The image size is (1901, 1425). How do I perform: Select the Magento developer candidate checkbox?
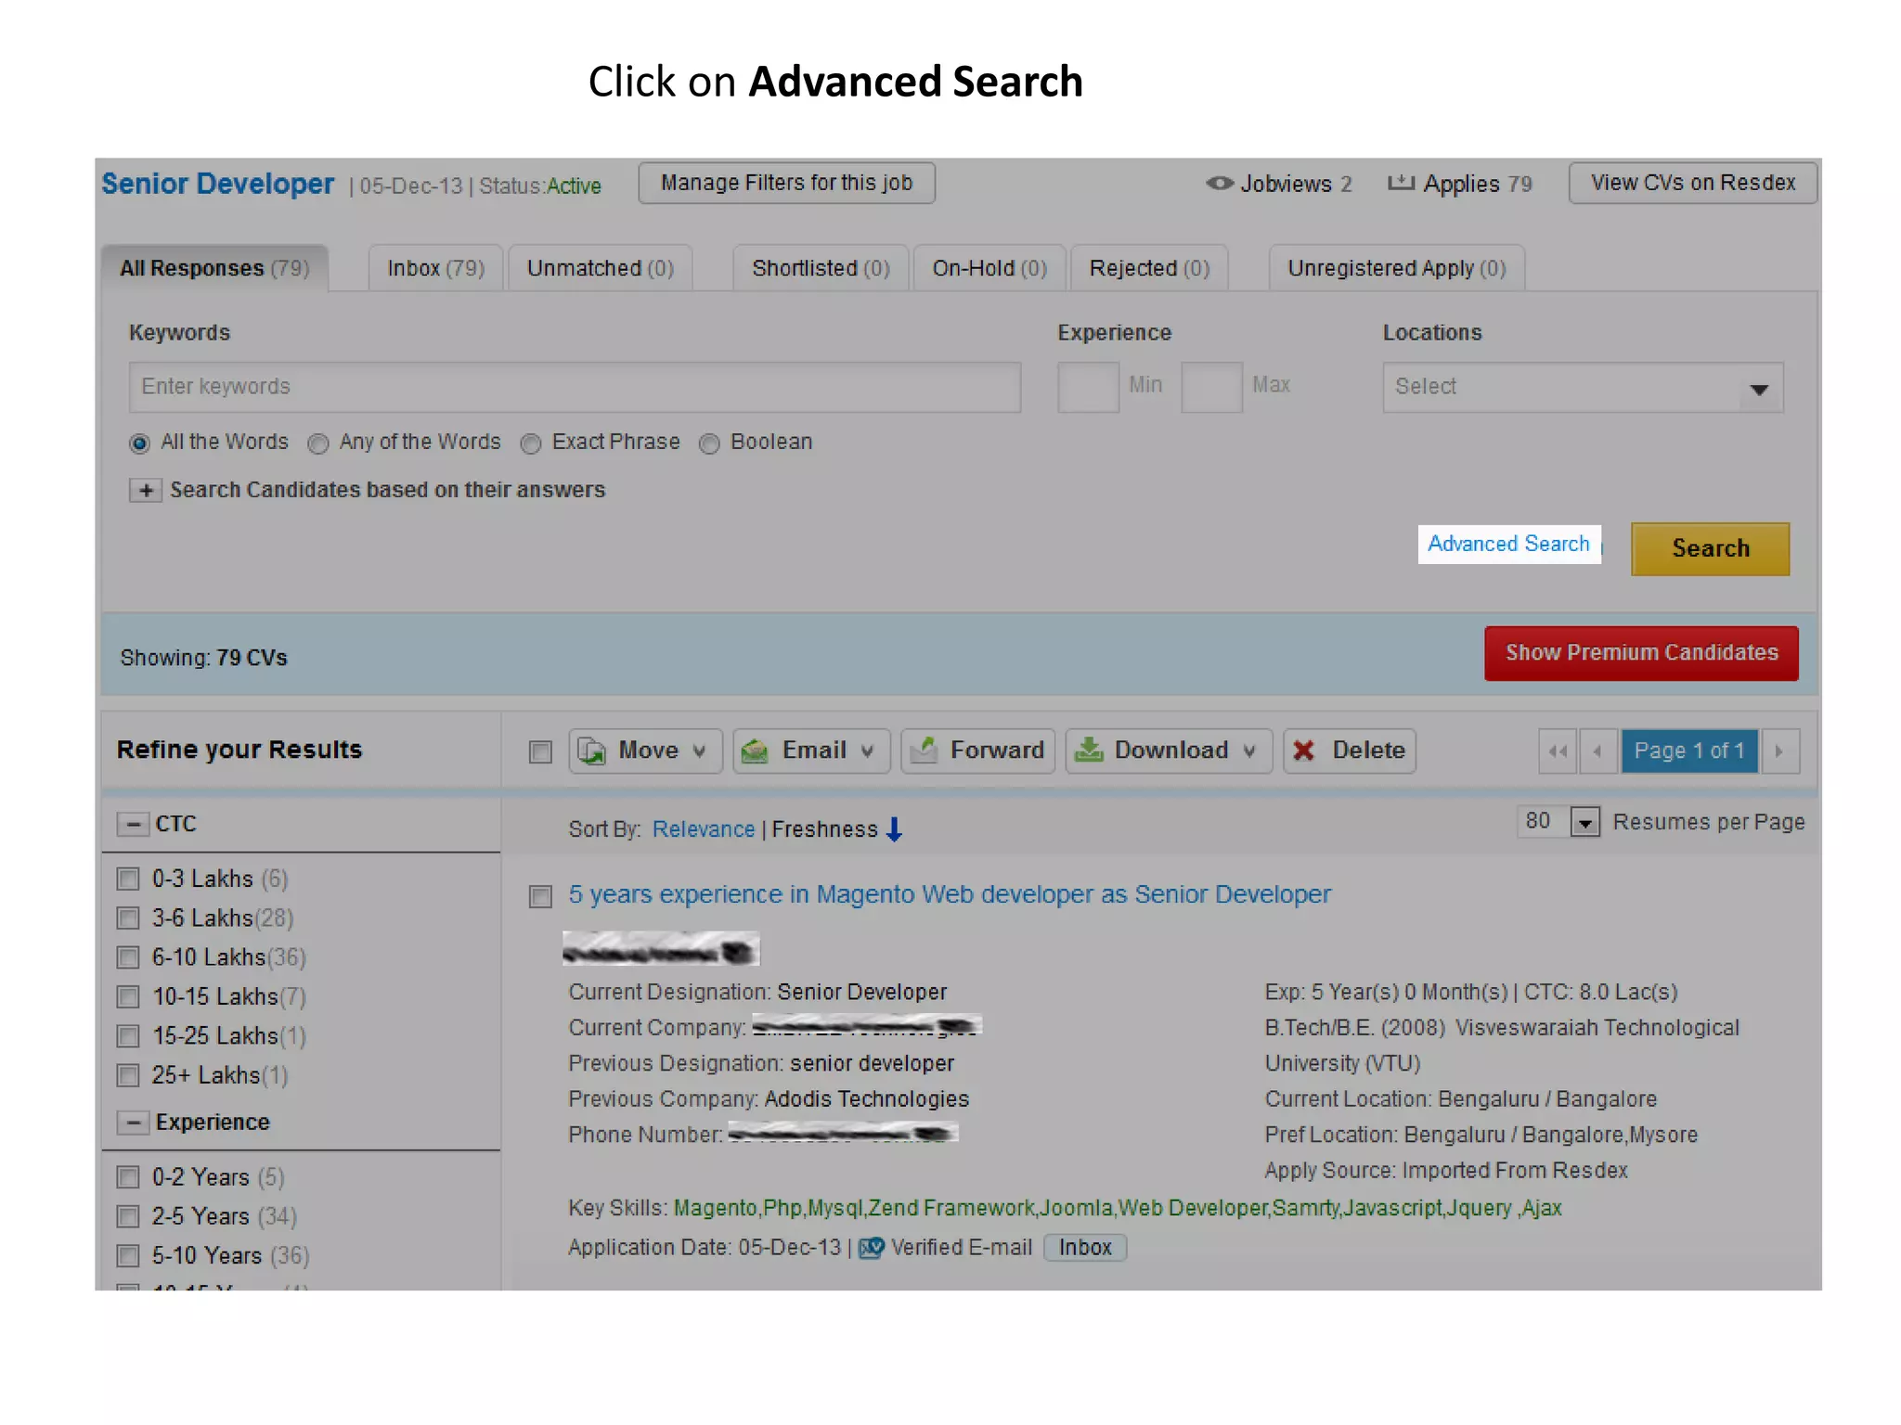tap(540, 896)
